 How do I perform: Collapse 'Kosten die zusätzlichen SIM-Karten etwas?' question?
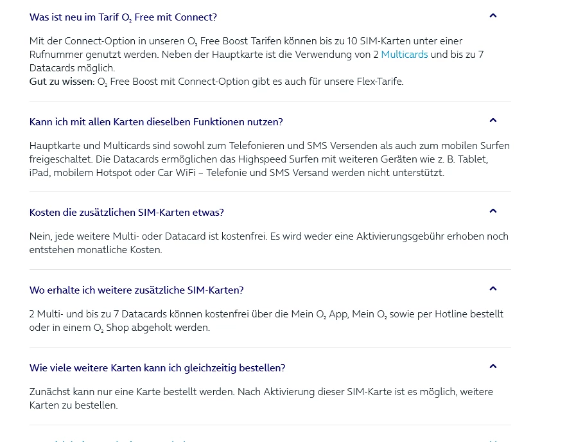pyautogui.click(x=126, y=213)
